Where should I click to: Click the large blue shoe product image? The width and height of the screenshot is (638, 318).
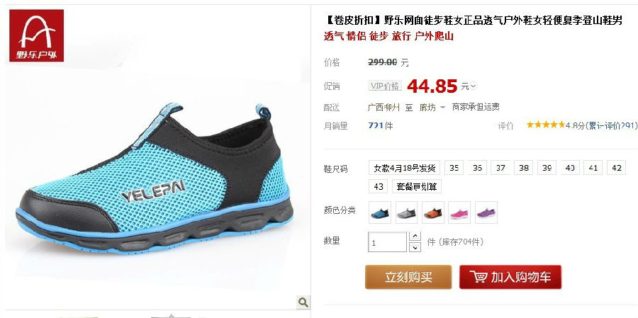coord(155,179)
